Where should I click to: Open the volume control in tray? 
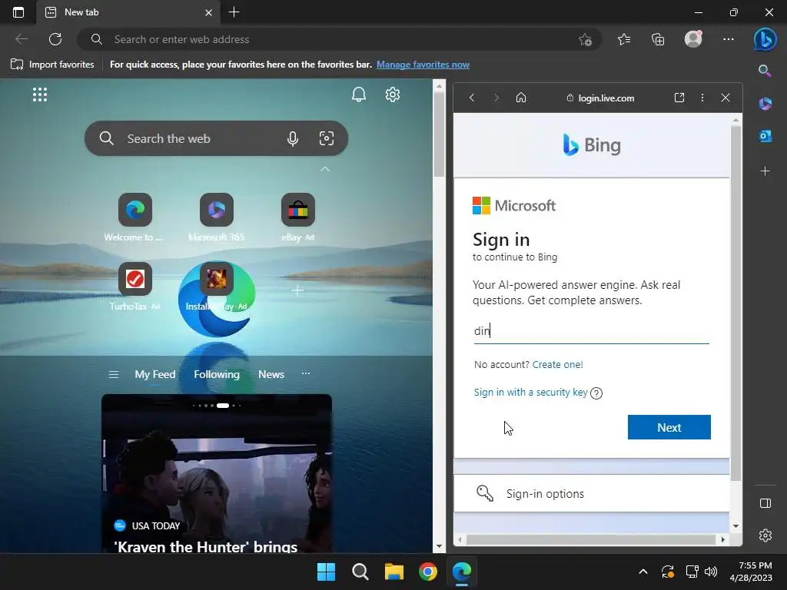click(711, 572)
